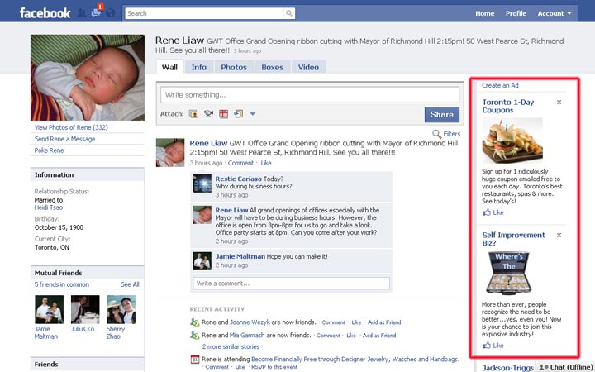
Task: Click Restie Cariaso's comment avatar
Action: 202,184
